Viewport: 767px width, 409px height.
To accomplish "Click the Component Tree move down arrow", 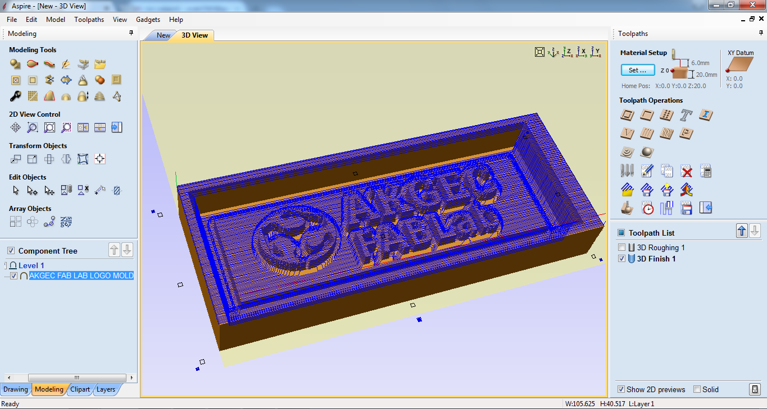I will click(x=128, y=250).
